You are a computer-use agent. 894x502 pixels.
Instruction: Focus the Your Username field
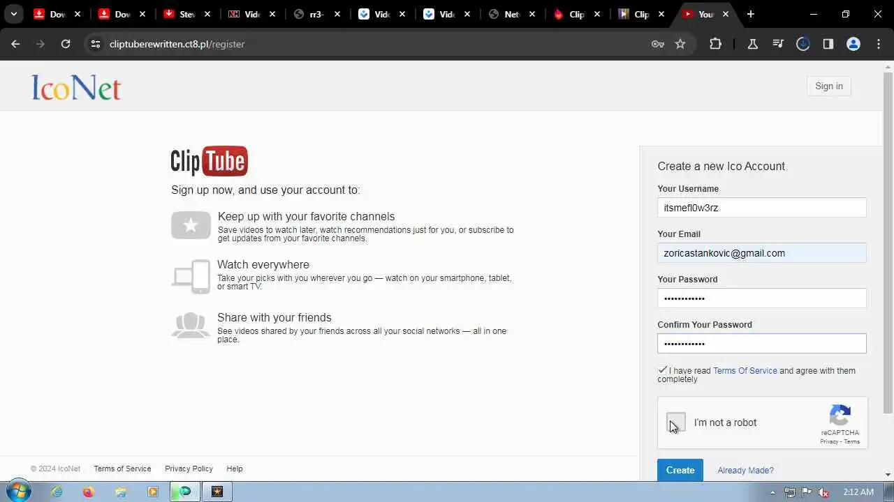[761, 208]
